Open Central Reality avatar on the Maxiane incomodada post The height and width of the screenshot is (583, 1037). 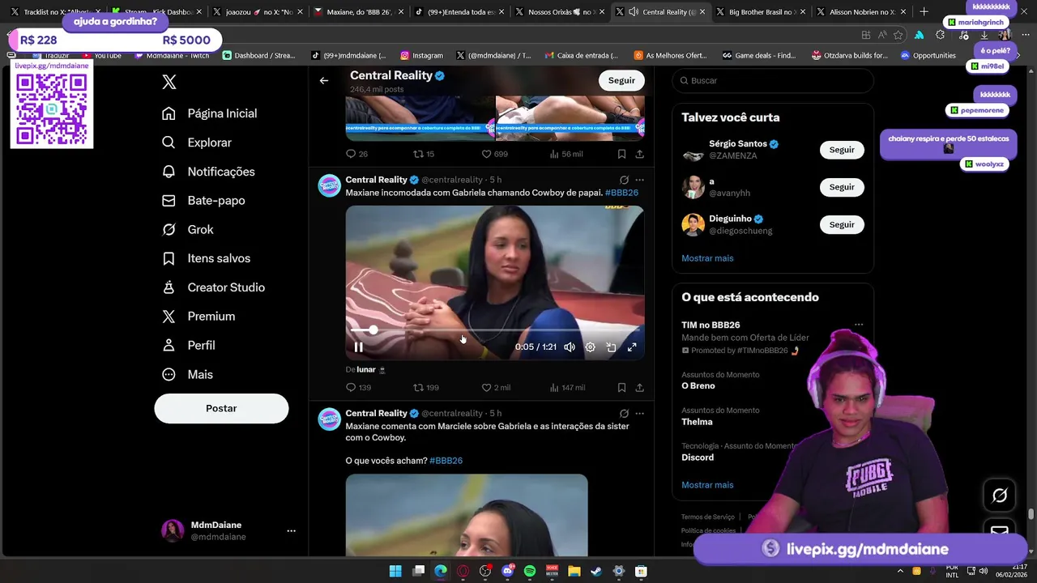(329, 185)
